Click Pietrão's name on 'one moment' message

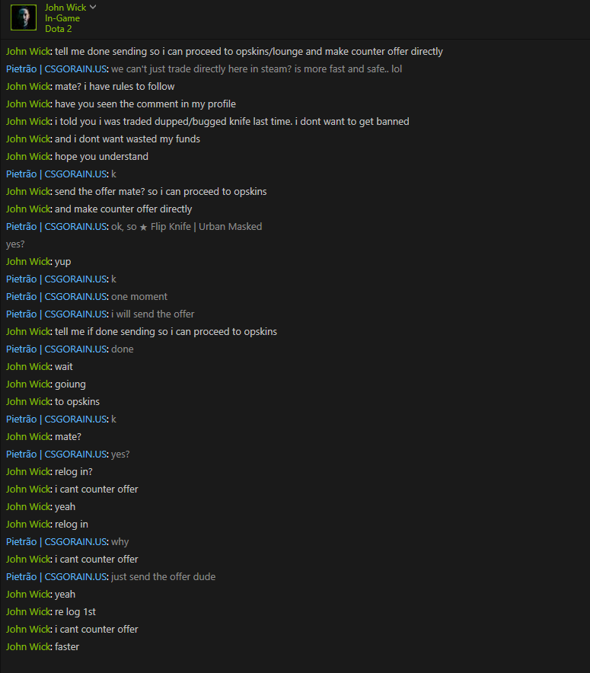56,297
